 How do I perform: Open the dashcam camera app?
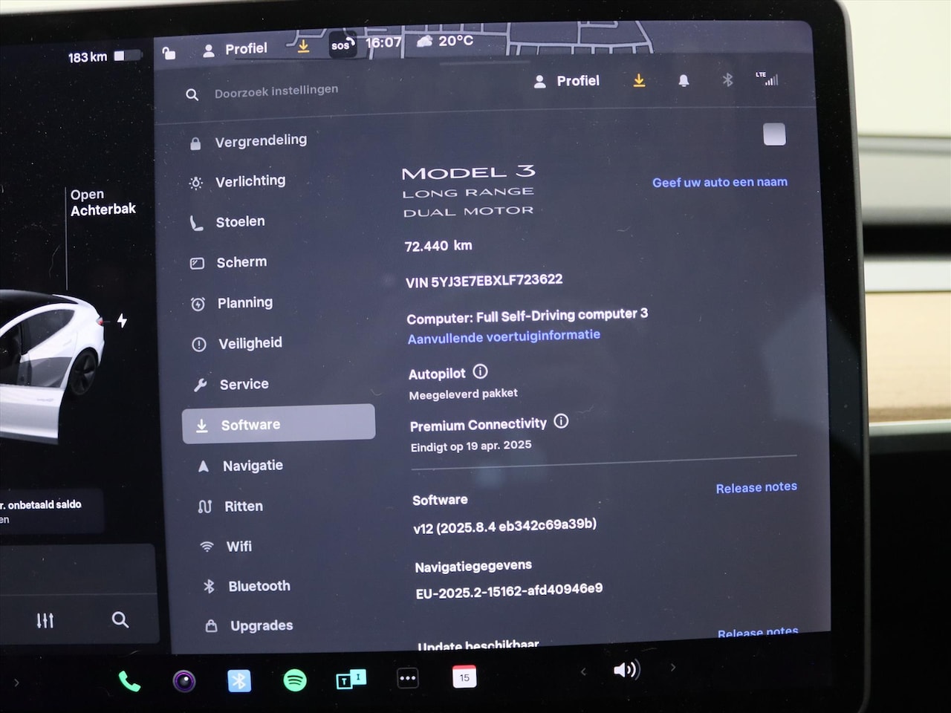click(x=184, y=681)
